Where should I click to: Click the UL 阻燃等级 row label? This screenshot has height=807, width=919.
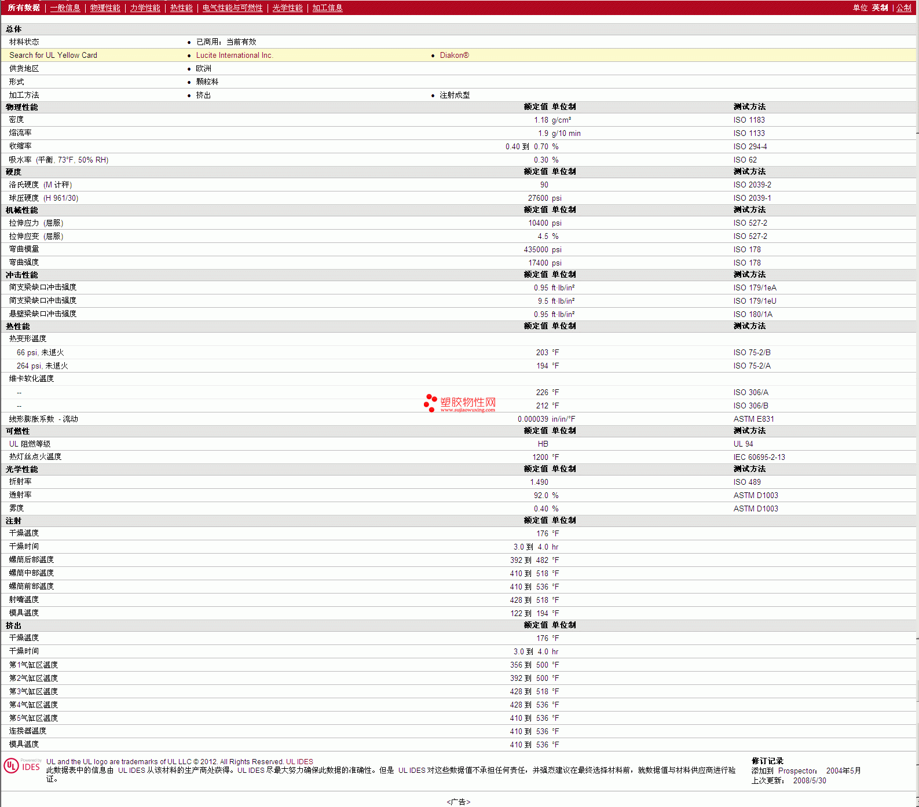30,444
